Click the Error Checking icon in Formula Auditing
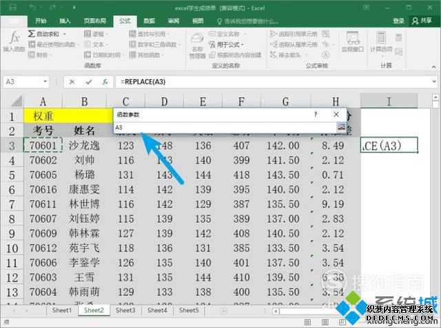Image resolution: width=441 pixels, height=328 pixels. pos(326,44)
